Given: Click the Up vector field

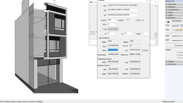Looking at the screenshot, I should tap(122, 15).
